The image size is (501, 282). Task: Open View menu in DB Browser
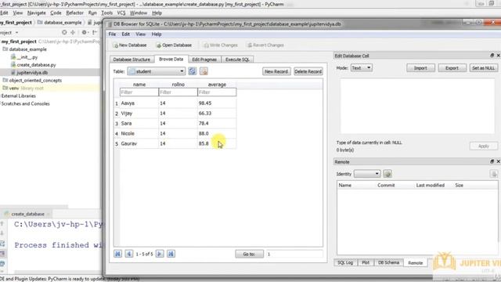coord(141,34)
